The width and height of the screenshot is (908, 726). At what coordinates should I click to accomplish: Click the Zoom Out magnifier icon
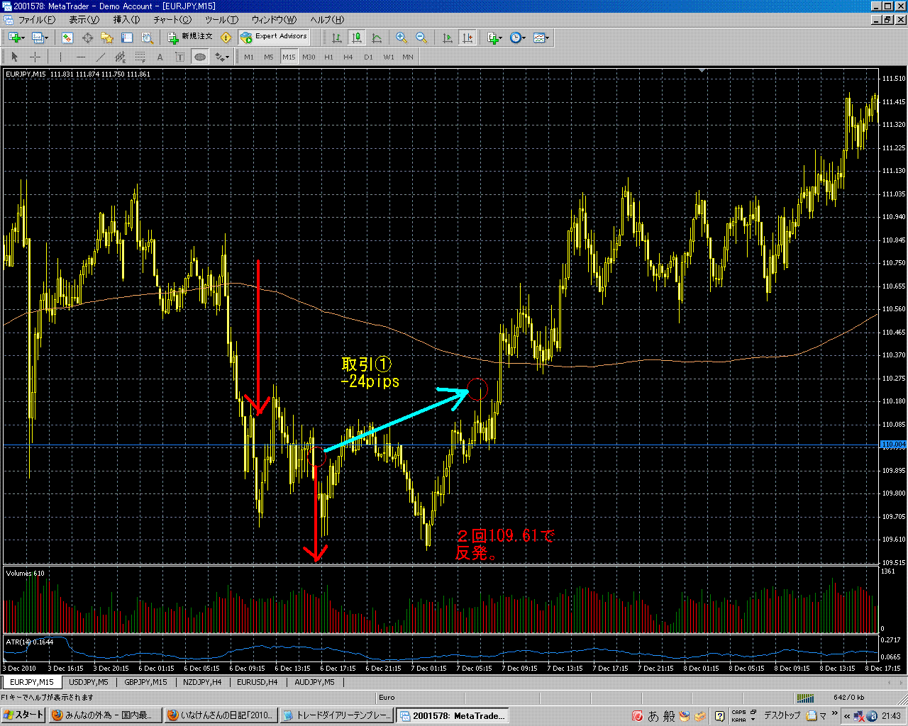pyautogui.click(x=421, y=38)
